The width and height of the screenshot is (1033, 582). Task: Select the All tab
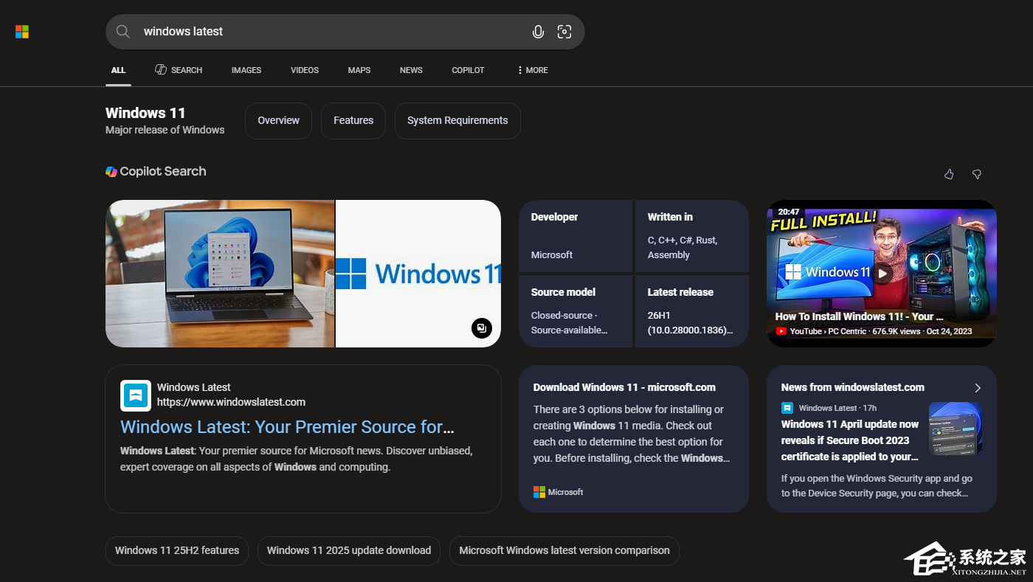coord(119,70)
